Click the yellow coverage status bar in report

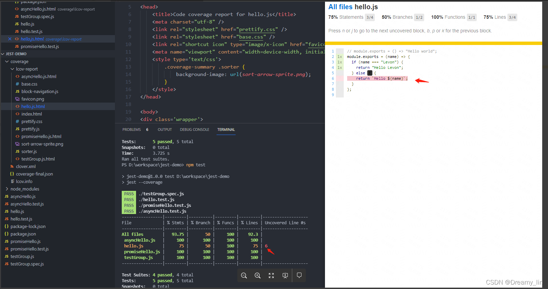point(433,43)
